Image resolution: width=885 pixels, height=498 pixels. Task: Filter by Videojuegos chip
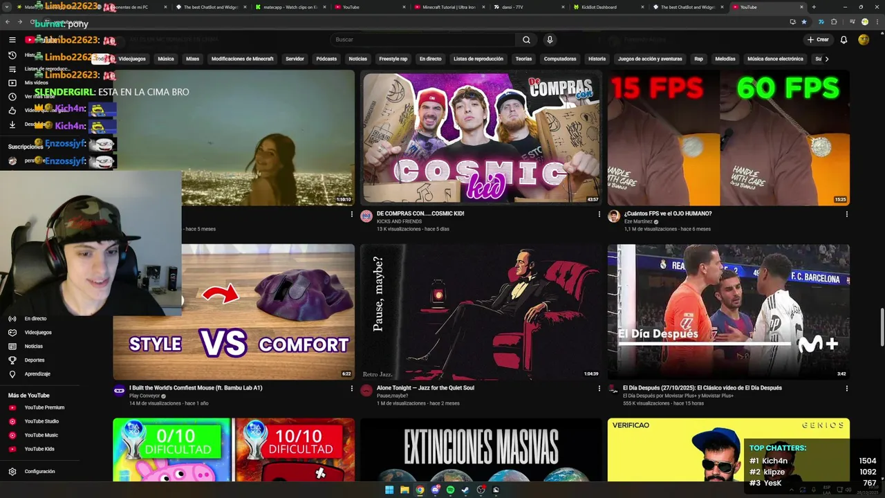point(132,59)
